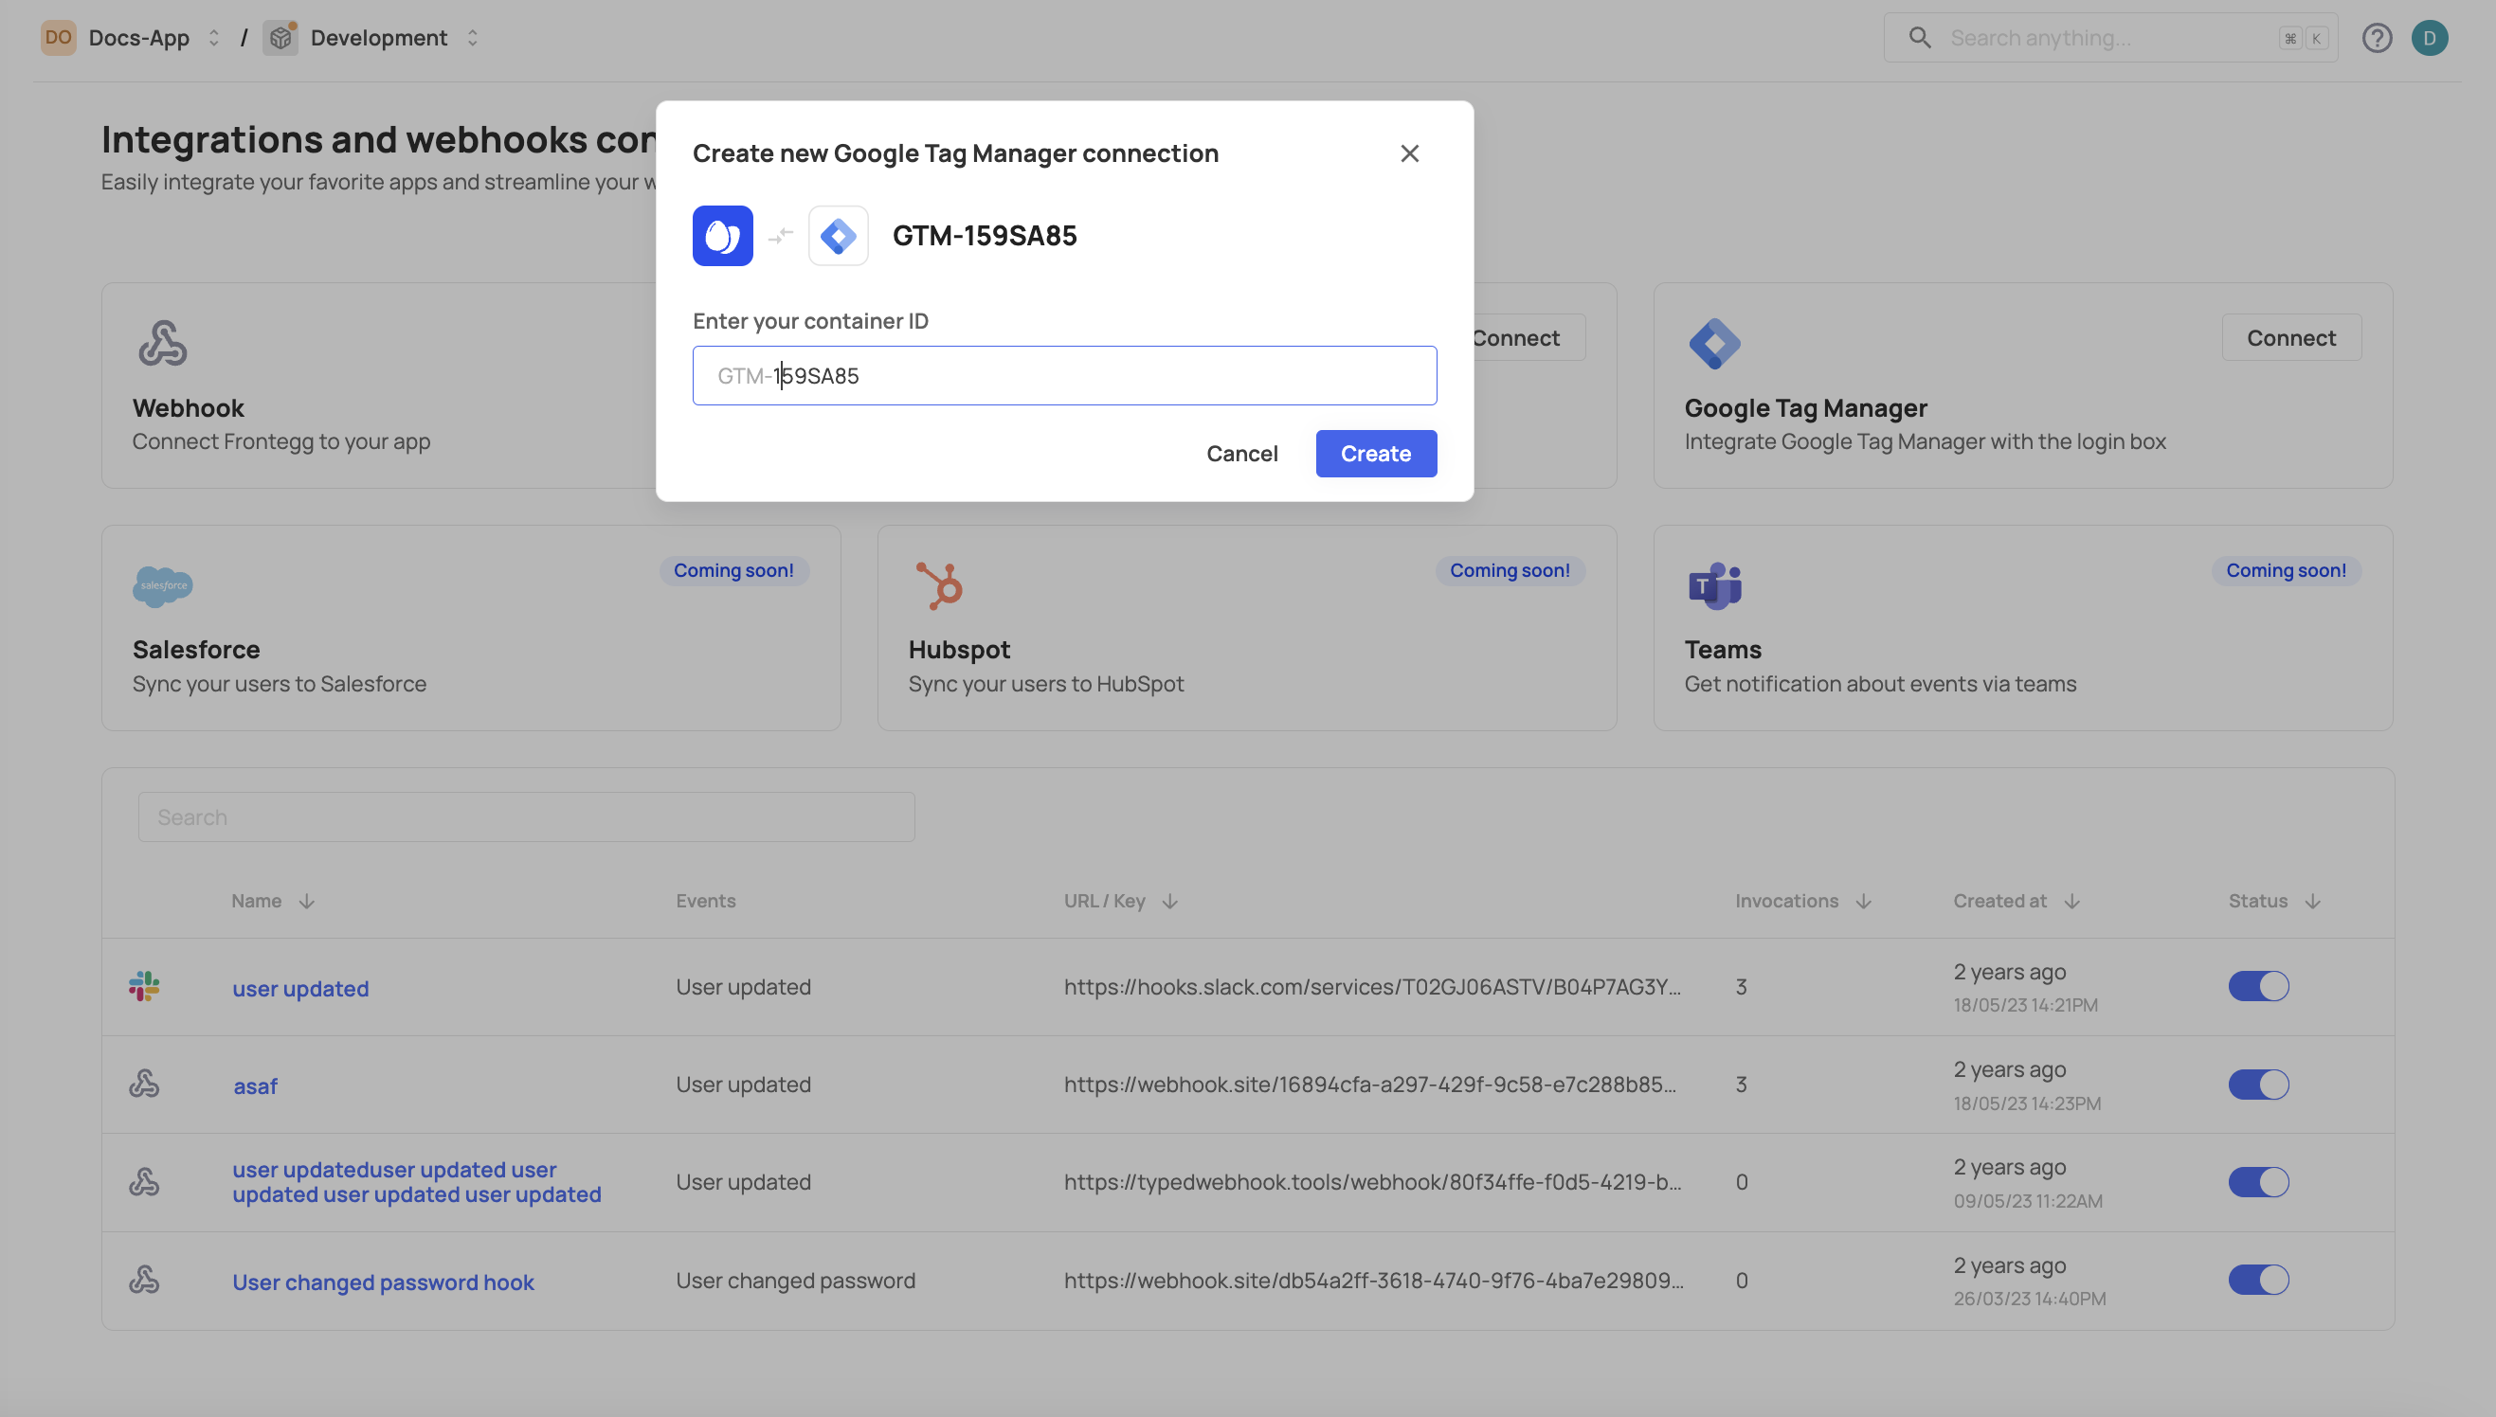Expand the Development environment selector

pos(473,38)
